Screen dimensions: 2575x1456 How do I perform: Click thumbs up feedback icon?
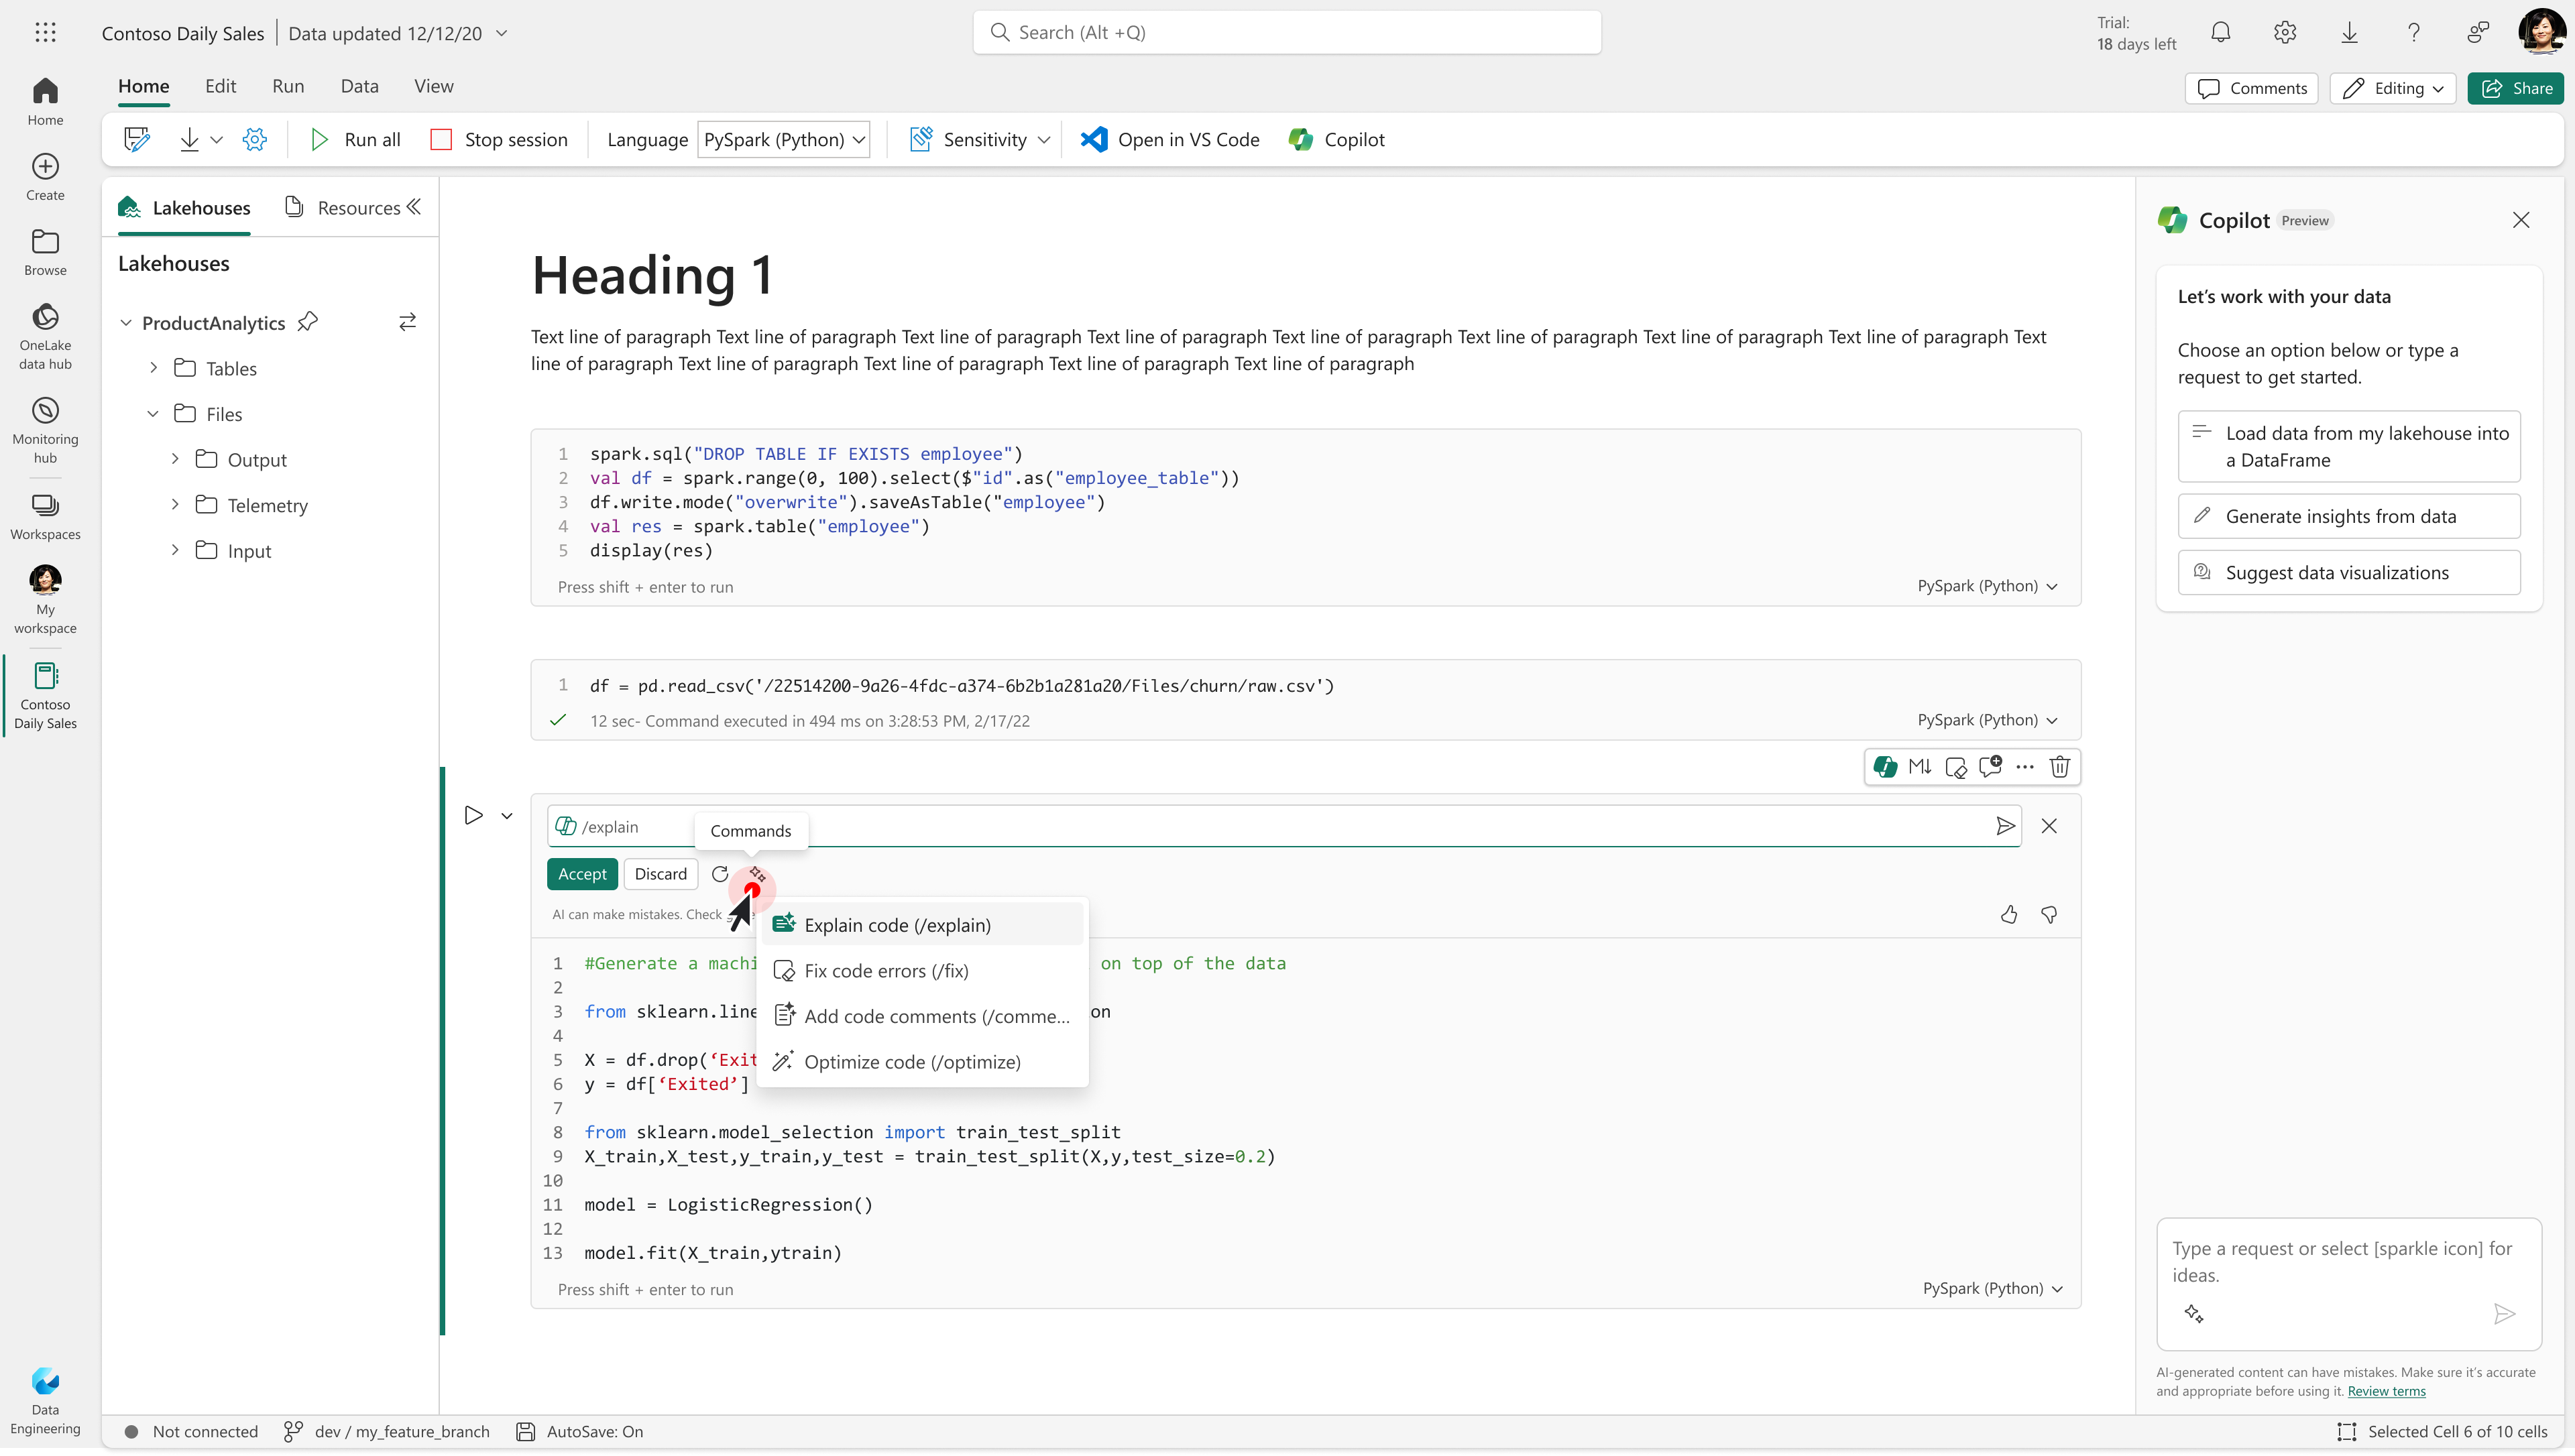pos(2009,914)
